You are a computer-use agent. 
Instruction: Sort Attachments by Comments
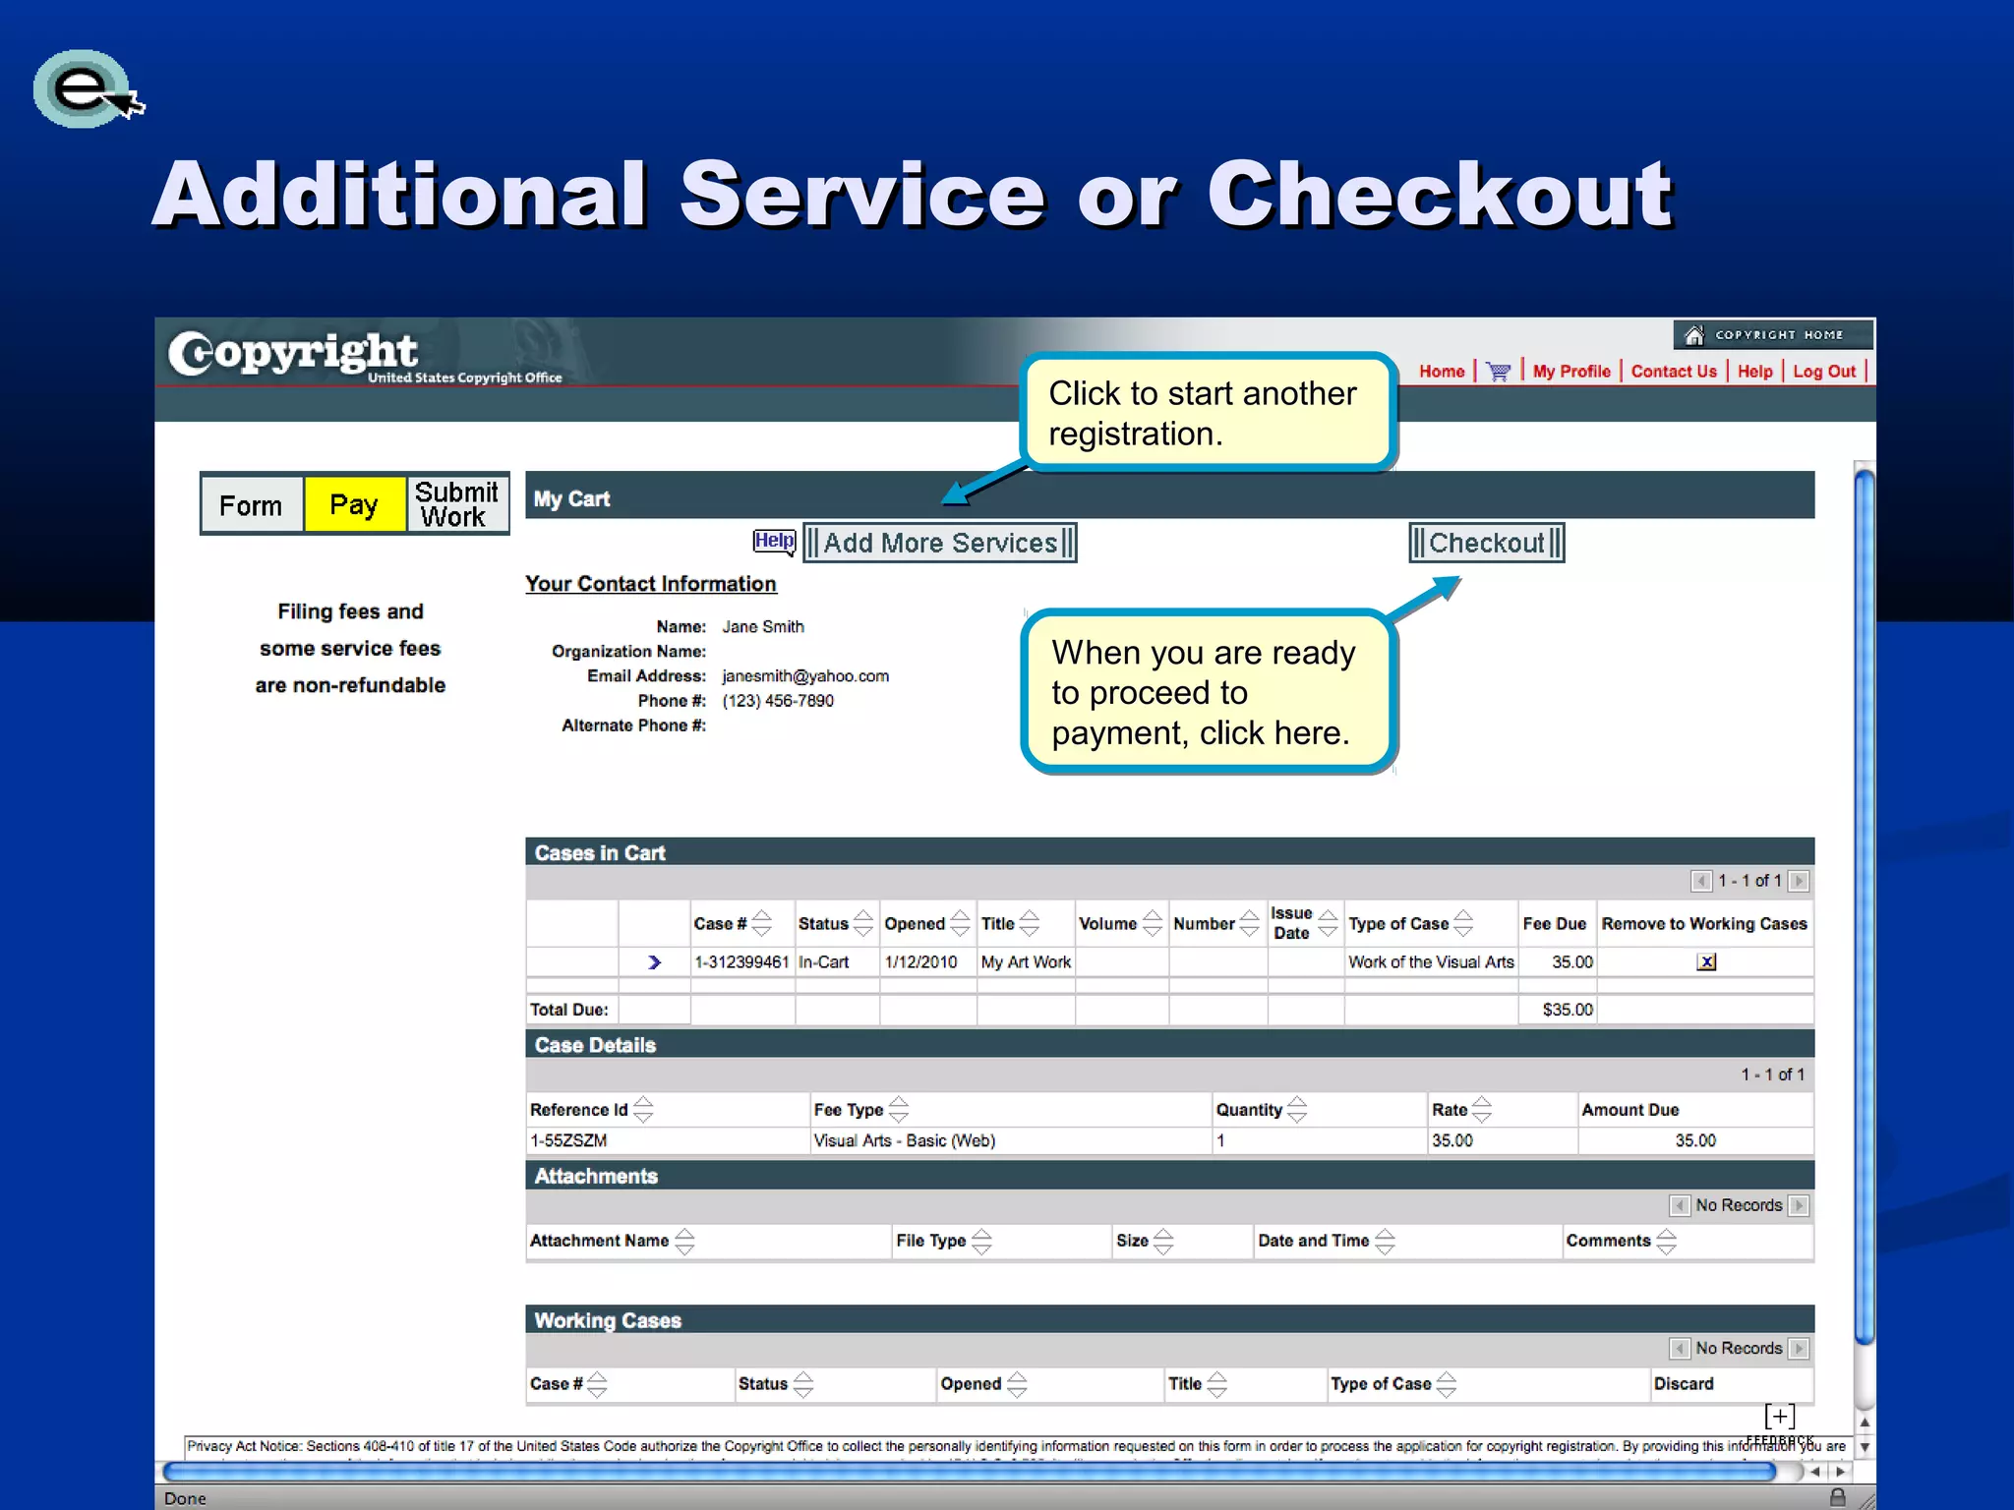pyautogui.click(x=1666, y=1241)
